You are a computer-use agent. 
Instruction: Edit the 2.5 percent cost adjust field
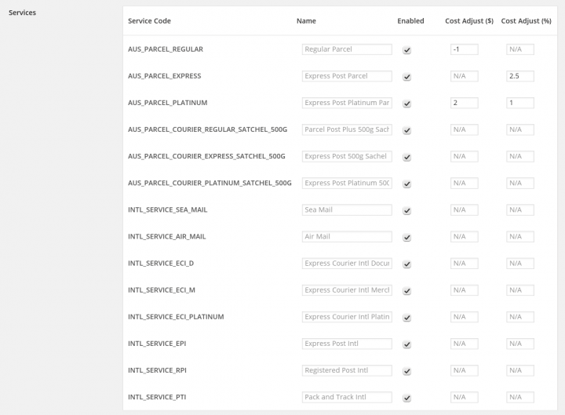tap(520, 76)
